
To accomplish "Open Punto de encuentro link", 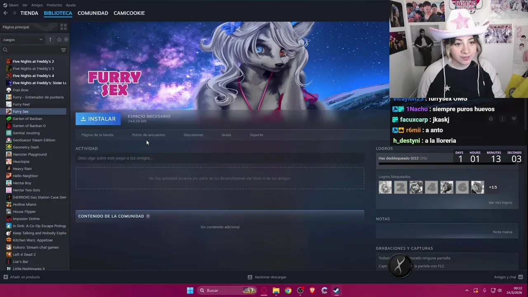I will pos(148,135).
